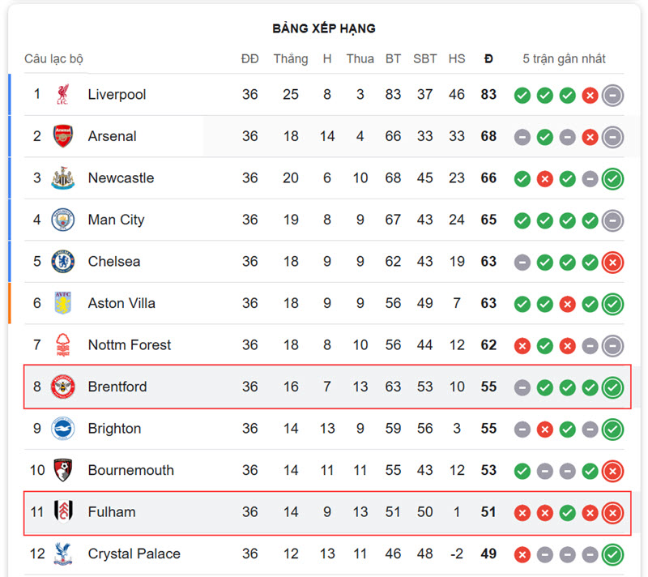Image resolution: width=648 pixels, height=577 pixels.
Task: Click the Liverpool club crest
Action: point(63,95)
